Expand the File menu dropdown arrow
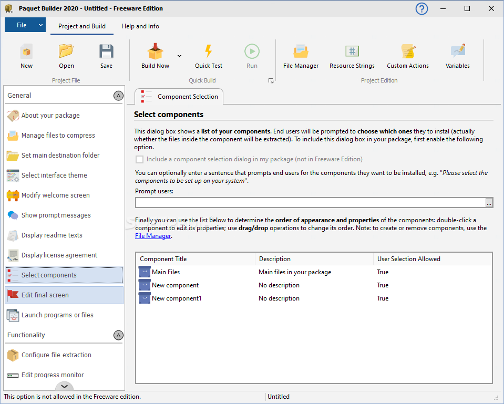Screen dimensions: 504x404 (x=40, y=25)
